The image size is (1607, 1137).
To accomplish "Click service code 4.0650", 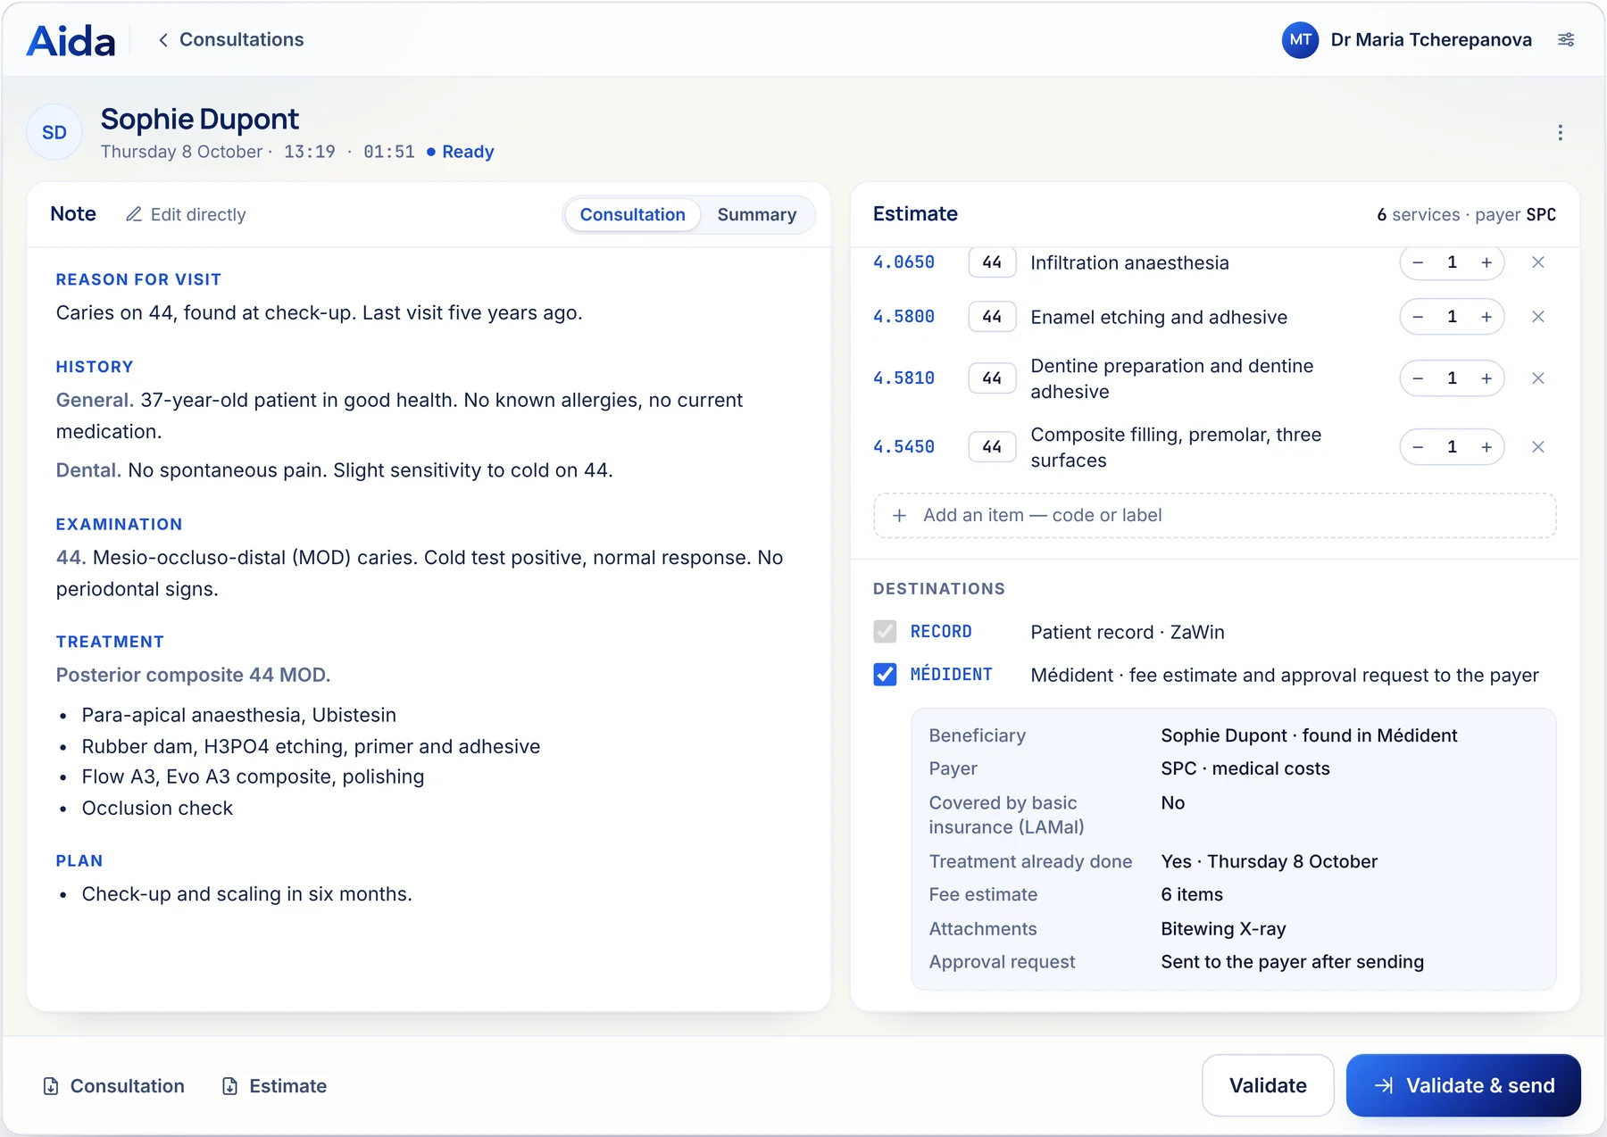I will point(903,262).
